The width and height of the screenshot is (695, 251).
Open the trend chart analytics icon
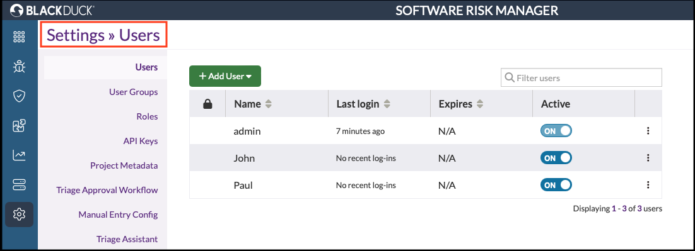coord(19,155)
